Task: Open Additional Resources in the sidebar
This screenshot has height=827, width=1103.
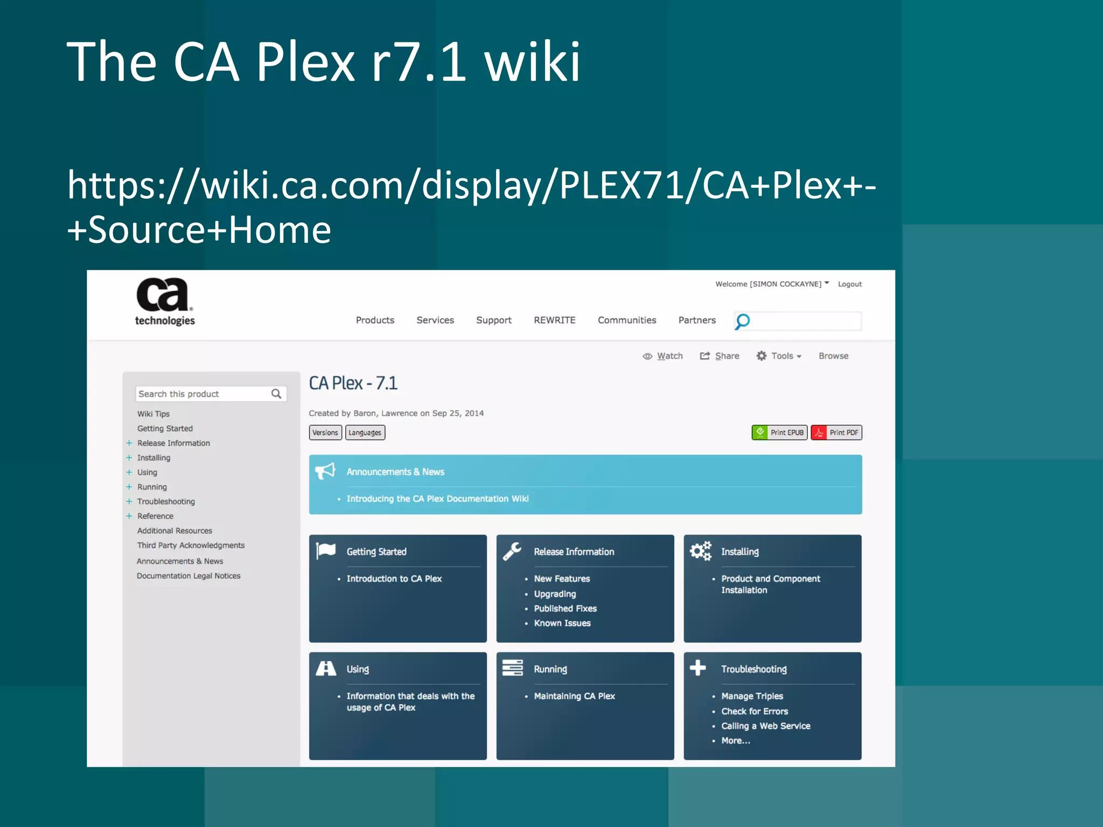Action: [174, 531]
